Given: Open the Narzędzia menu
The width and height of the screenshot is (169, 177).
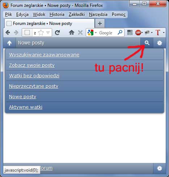Looking at the screenshot, I should [98, 14].
